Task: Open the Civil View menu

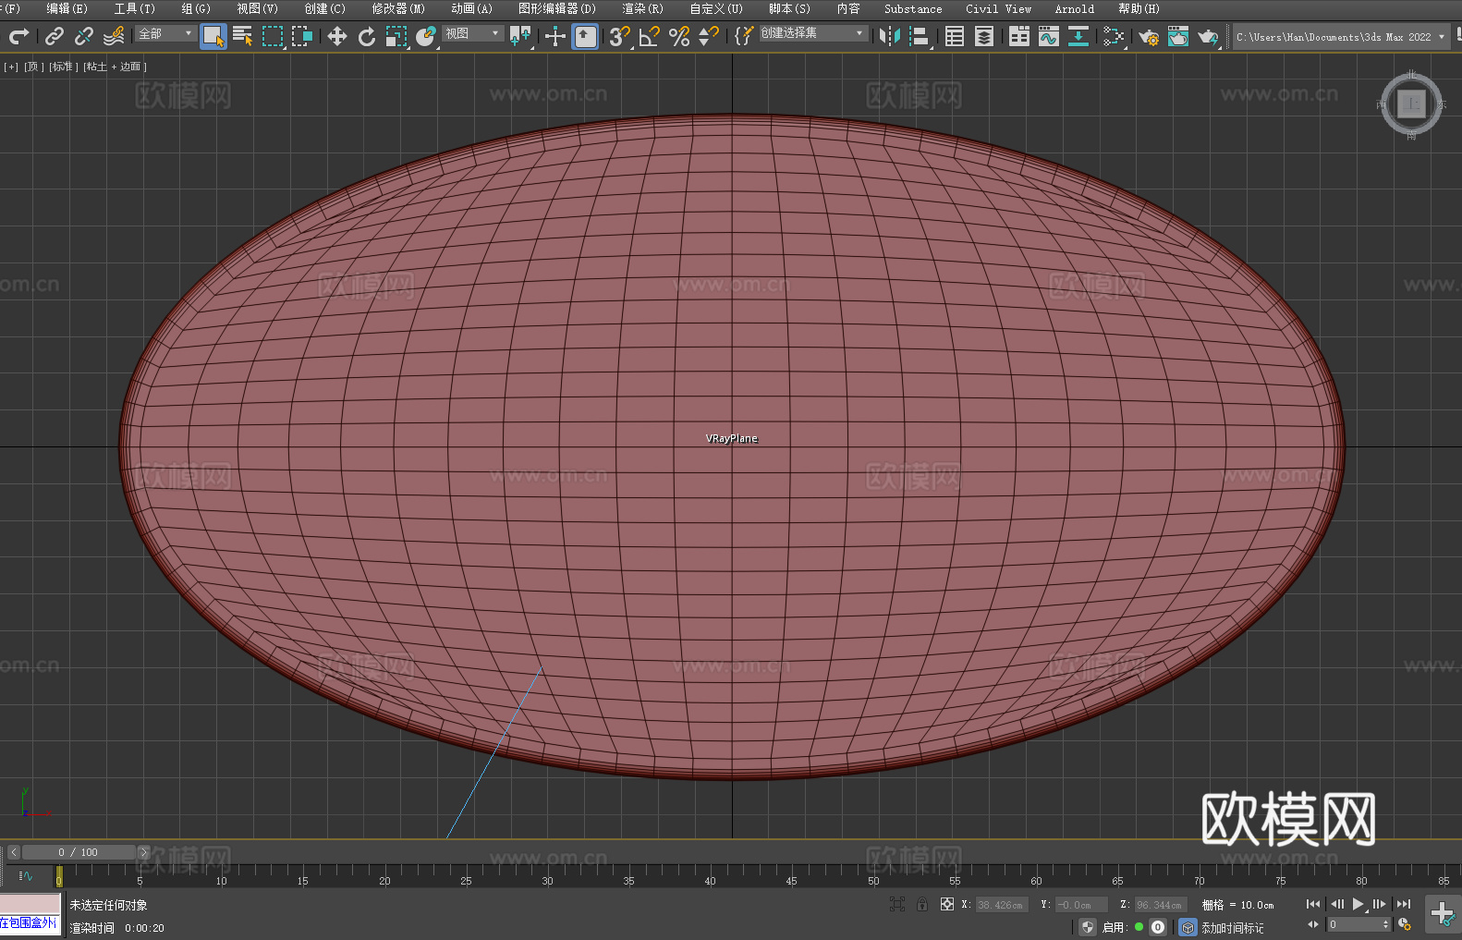Action: (x=998, y=8)
